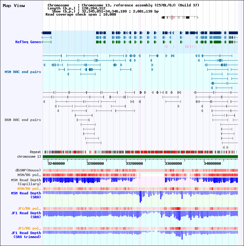Open JF1 Read Depth (SRA) label
The width and height of the screenshot is (244, 246).
(x=26, y=215)
